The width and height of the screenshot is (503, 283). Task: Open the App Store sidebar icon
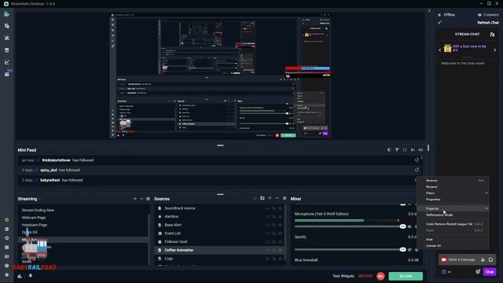tap(7, 50)
